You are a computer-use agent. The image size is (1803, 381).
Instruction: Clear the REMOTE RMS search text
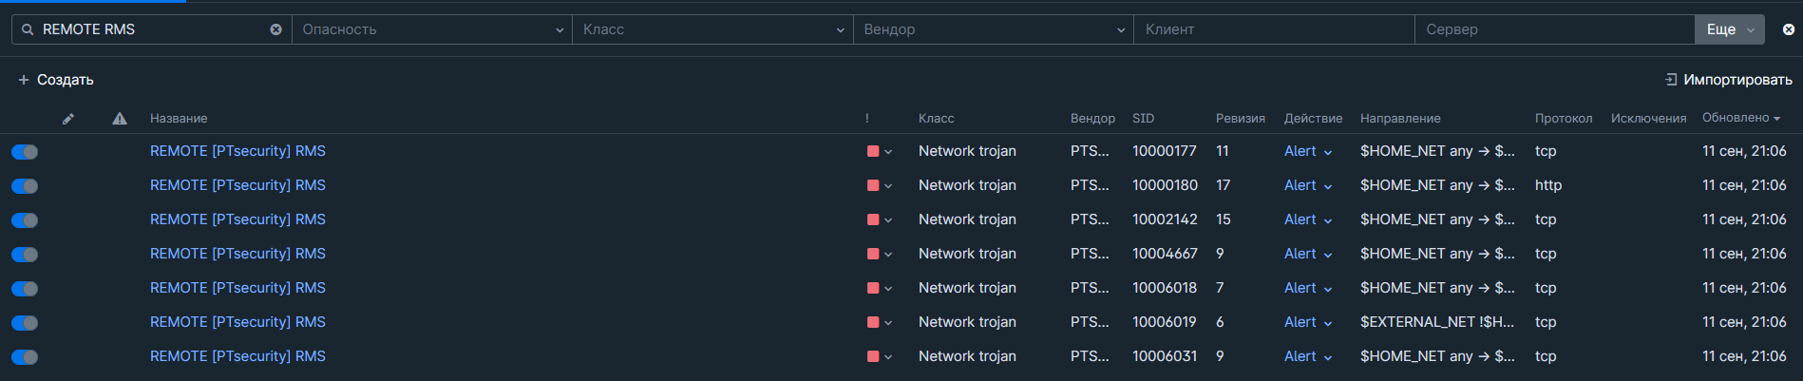(x=275, y=29)
